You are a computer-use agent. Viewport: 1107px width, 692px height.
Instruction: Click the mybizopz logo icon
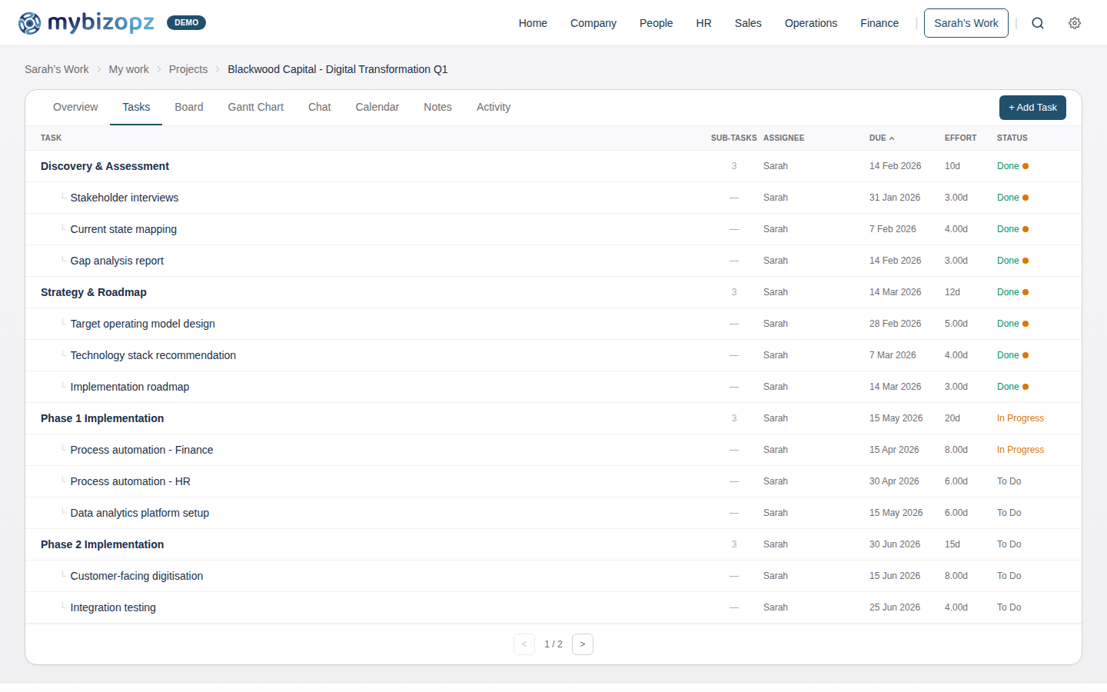point(30,23)
